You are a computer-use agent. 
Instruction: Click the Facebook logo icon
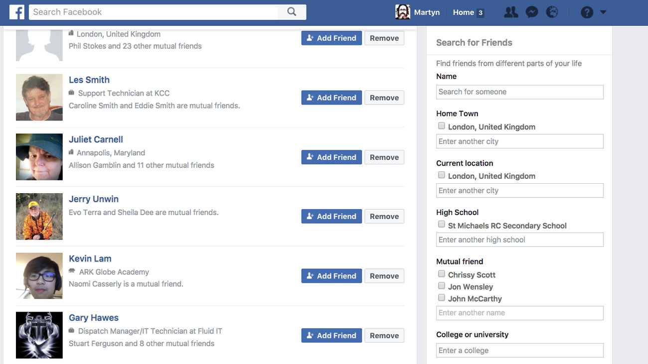pos(16,12)
